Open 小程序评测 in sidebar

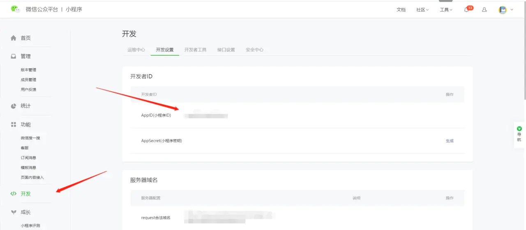tap(30, 225)
